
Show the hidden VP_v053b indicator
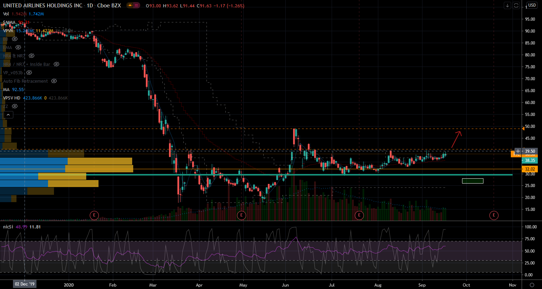click(x=29, y=73)
